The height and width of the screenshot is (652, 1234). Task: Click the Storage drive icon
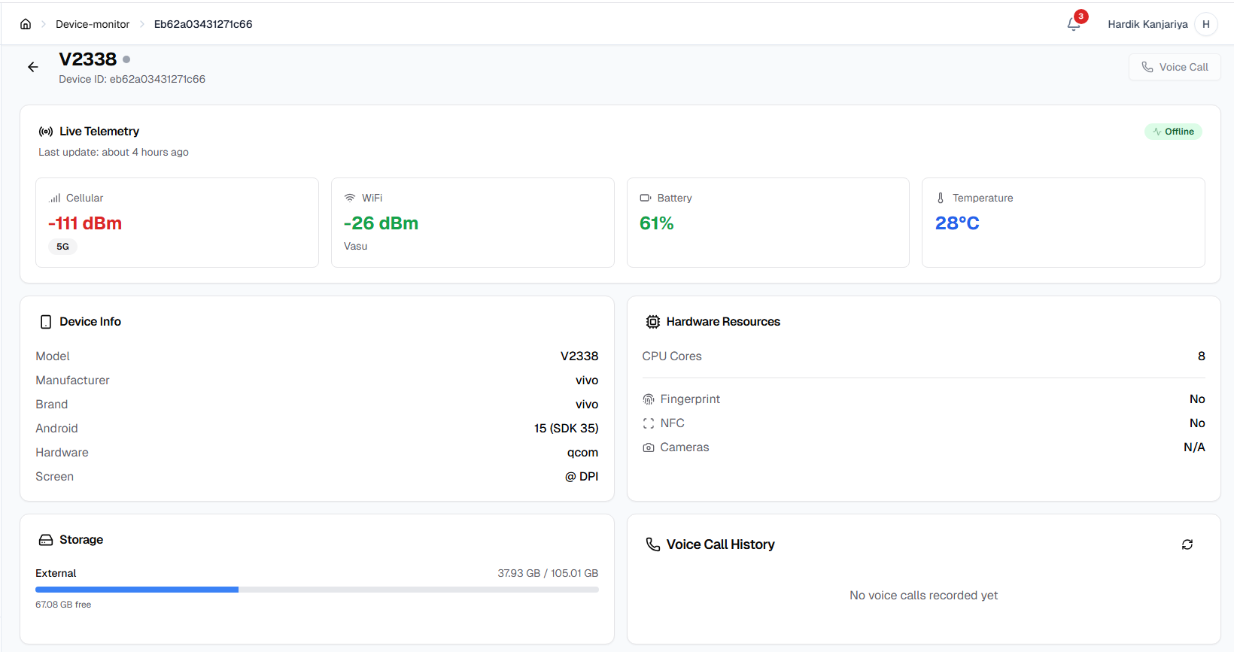(46, 540)
